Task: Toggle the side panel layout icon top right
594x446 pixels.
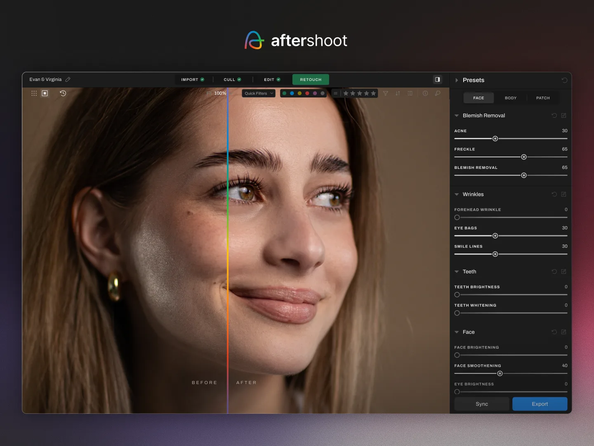Action: pyautogui.click(x=437, y=79)
